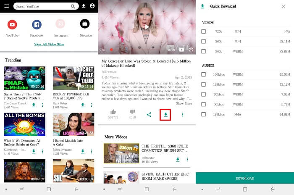Open the SNL video thumbnail
294x195 pixels.
point(73,171)
